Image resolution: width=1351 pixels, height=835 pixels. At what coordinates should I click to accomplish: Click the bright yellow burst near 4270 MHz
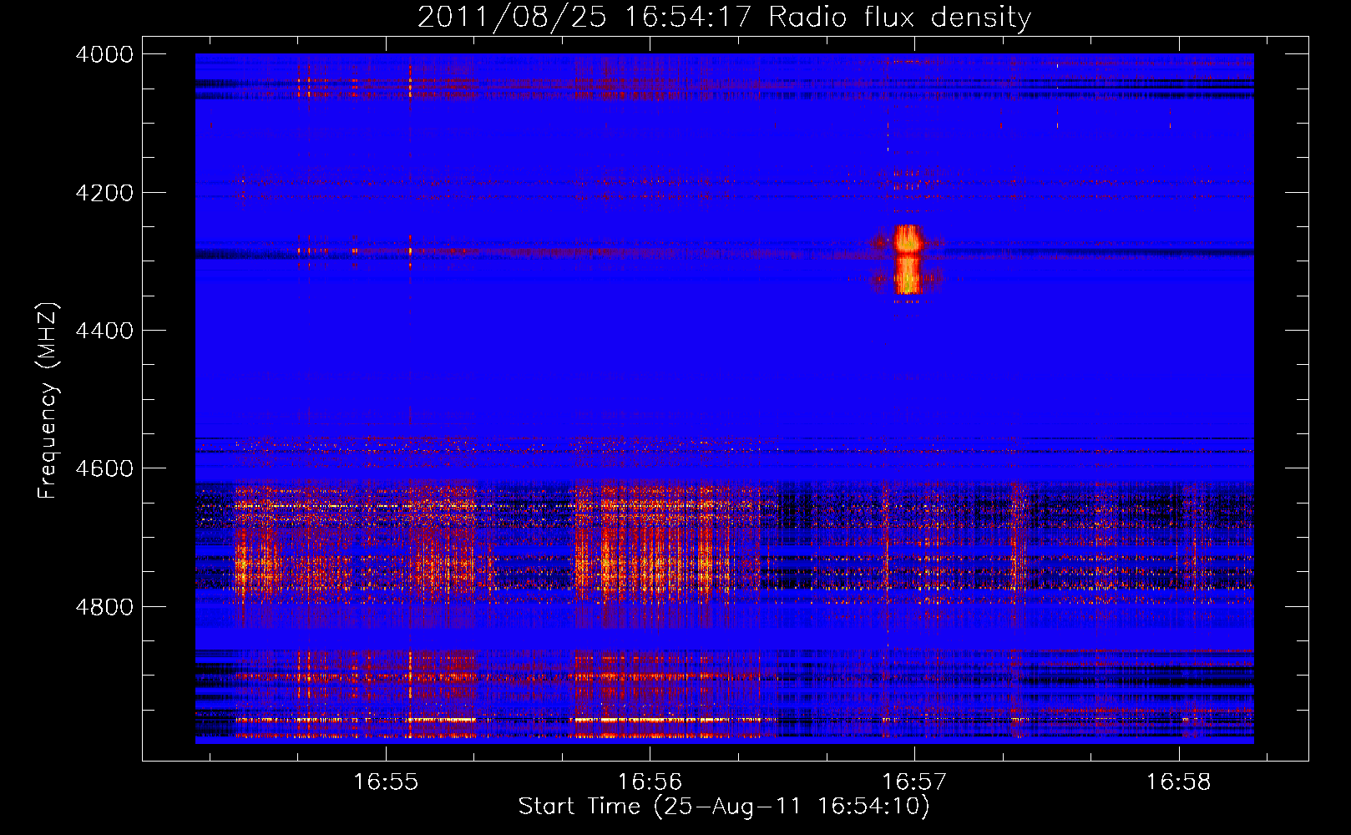click(x=908, y=240)
